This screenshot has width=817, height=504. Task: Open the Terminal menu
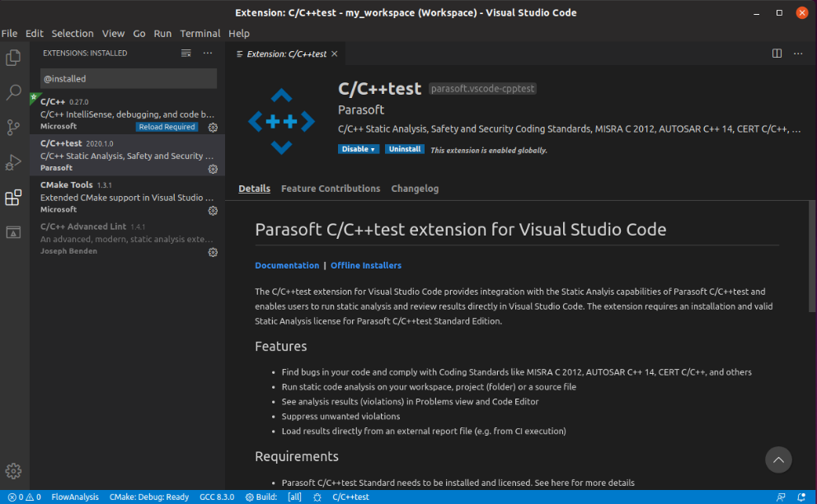coord(200,33)
